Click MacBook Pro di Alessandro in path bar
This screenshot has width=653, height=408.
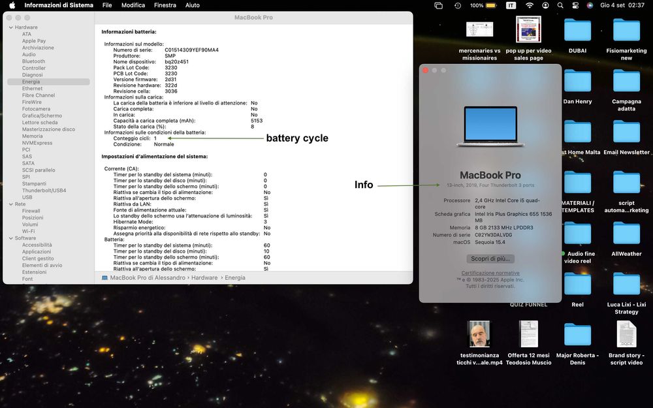(x=148, y=277)
